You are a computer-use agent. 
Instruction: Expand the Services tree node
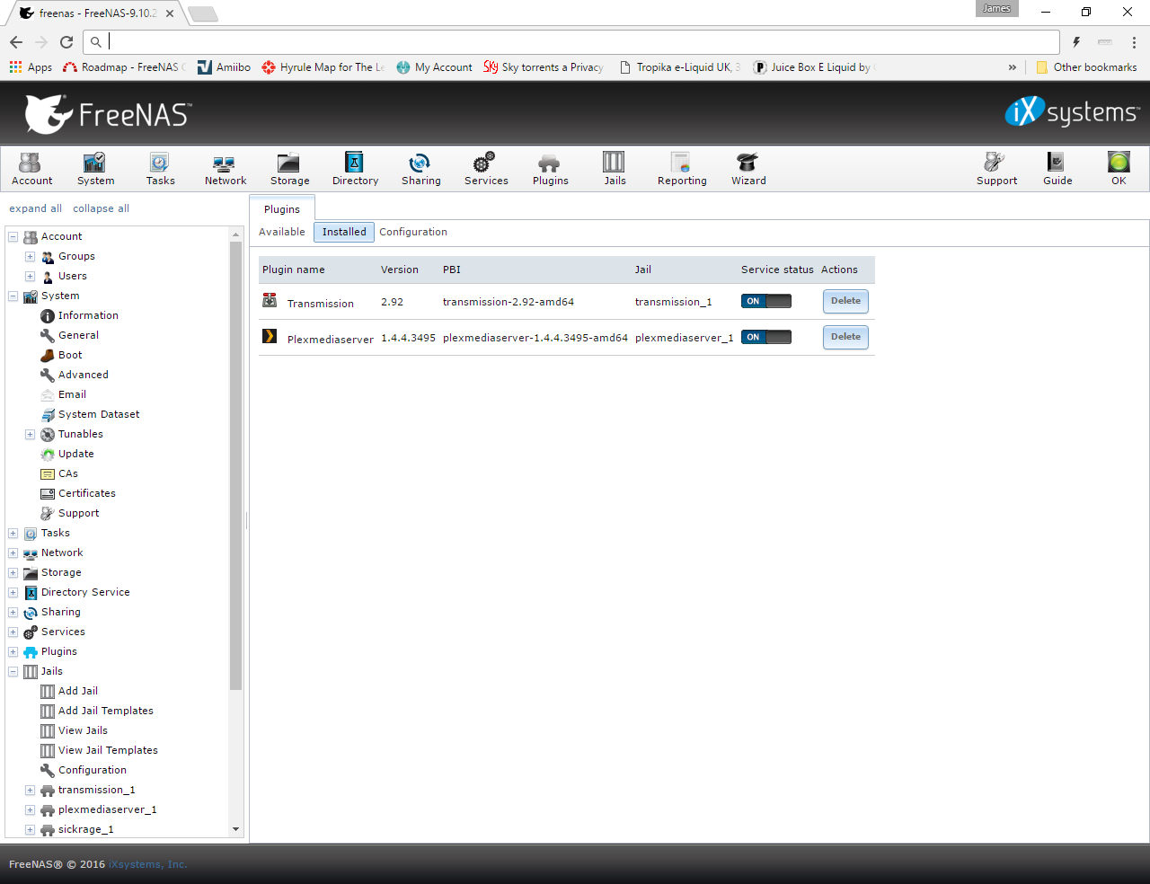[x=13, y=632]
